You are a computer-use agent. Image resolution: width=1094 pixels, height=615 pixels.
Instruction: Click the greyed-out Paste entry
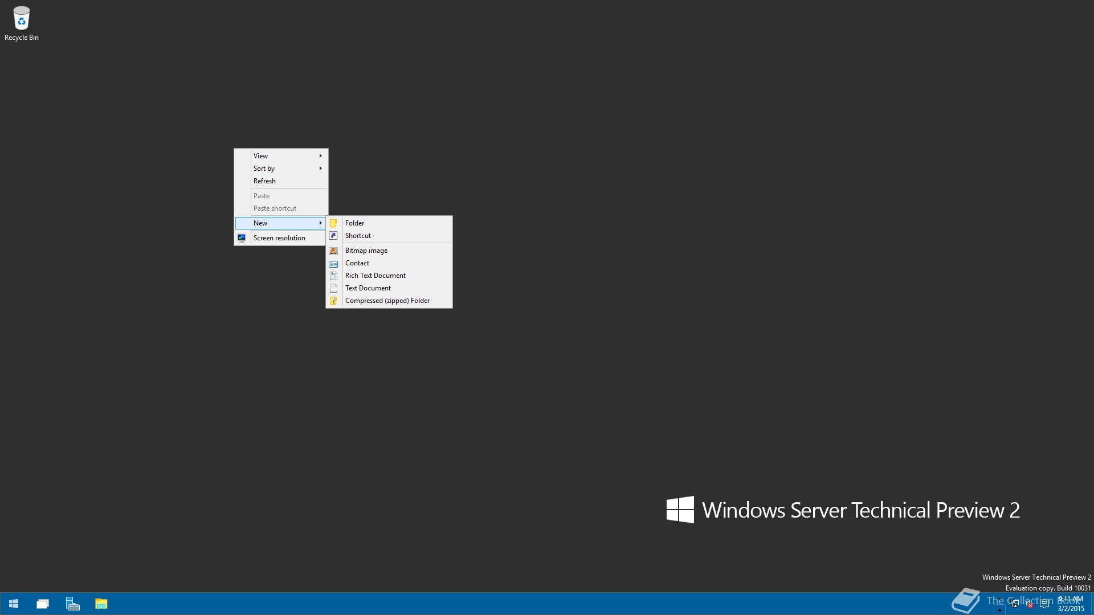click(281, 196)
